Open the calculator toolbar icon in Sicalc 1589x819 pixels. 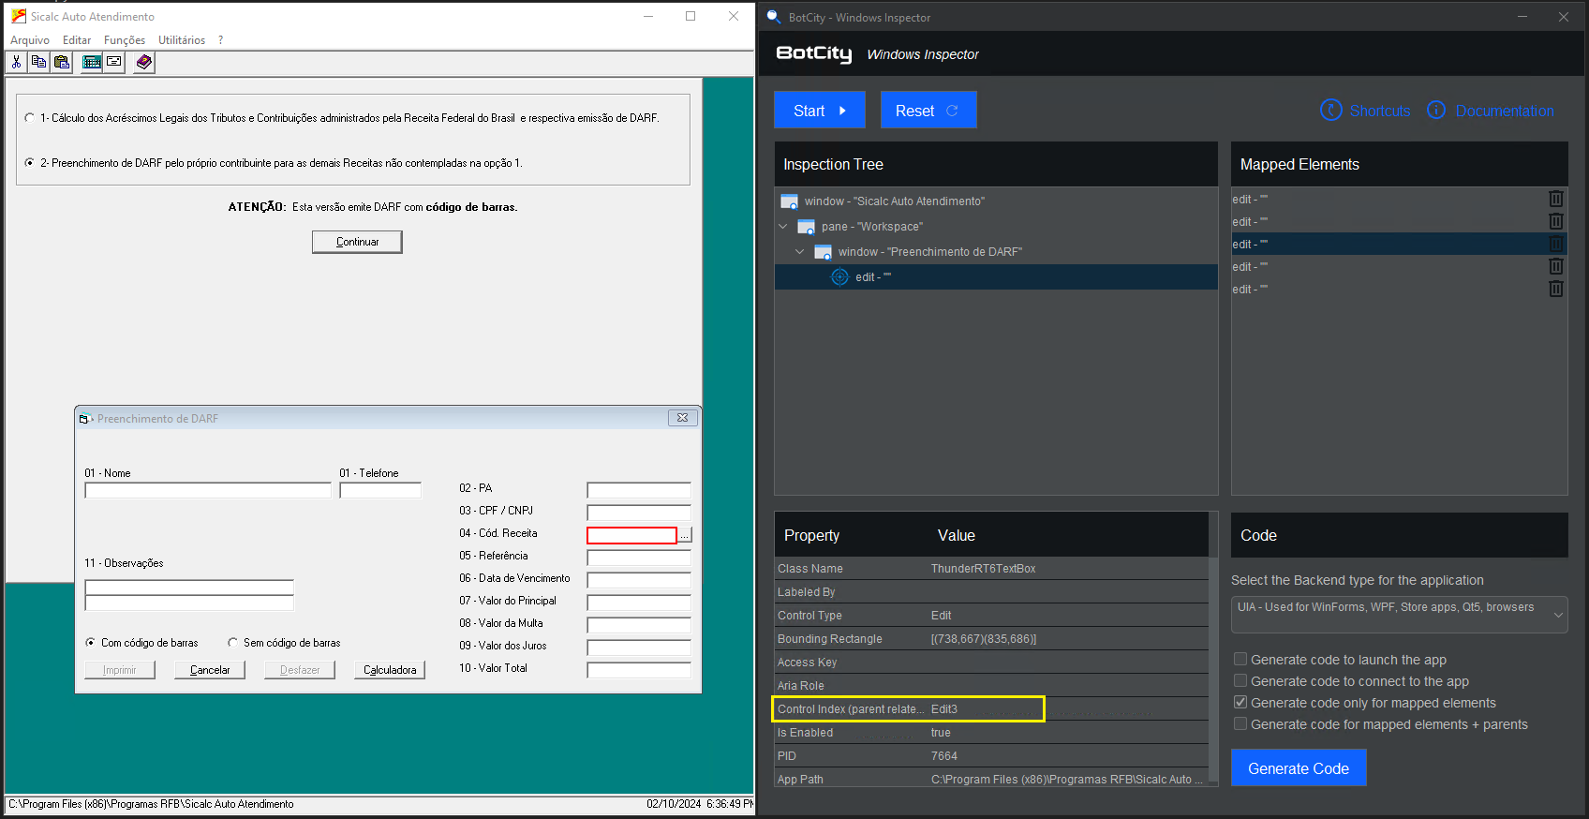[92, 62]
